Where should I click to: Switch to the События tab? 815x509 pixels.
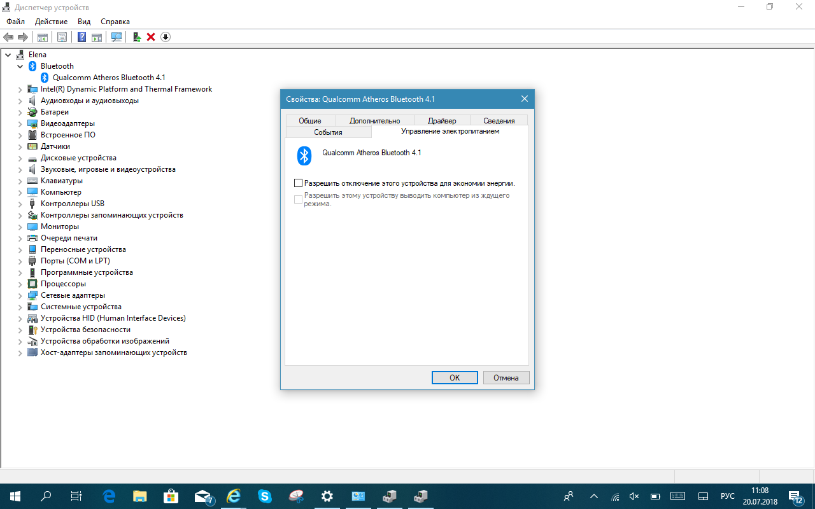pos(328,132)
